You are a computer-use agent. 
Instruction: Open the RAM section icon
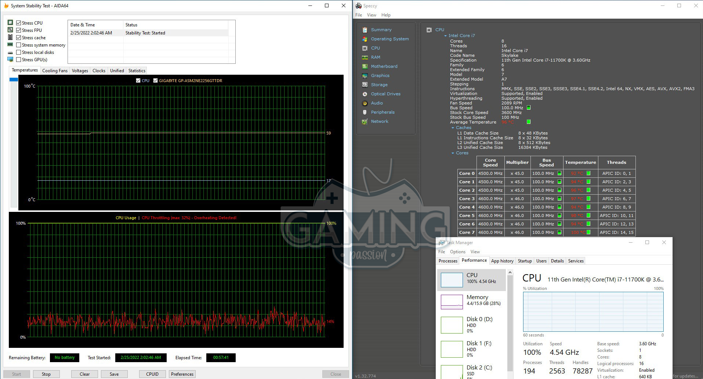pos(365,57)
